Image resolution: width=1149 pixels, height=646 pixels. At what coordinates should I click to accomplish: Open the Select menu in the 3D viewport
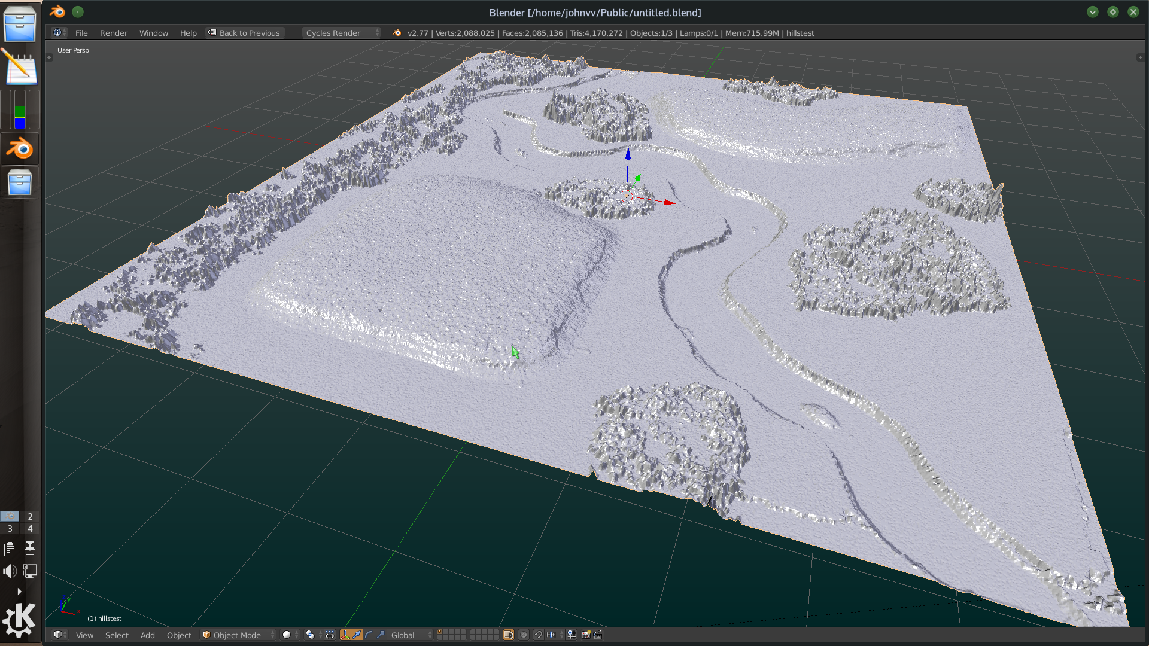(x=117, y=635)
